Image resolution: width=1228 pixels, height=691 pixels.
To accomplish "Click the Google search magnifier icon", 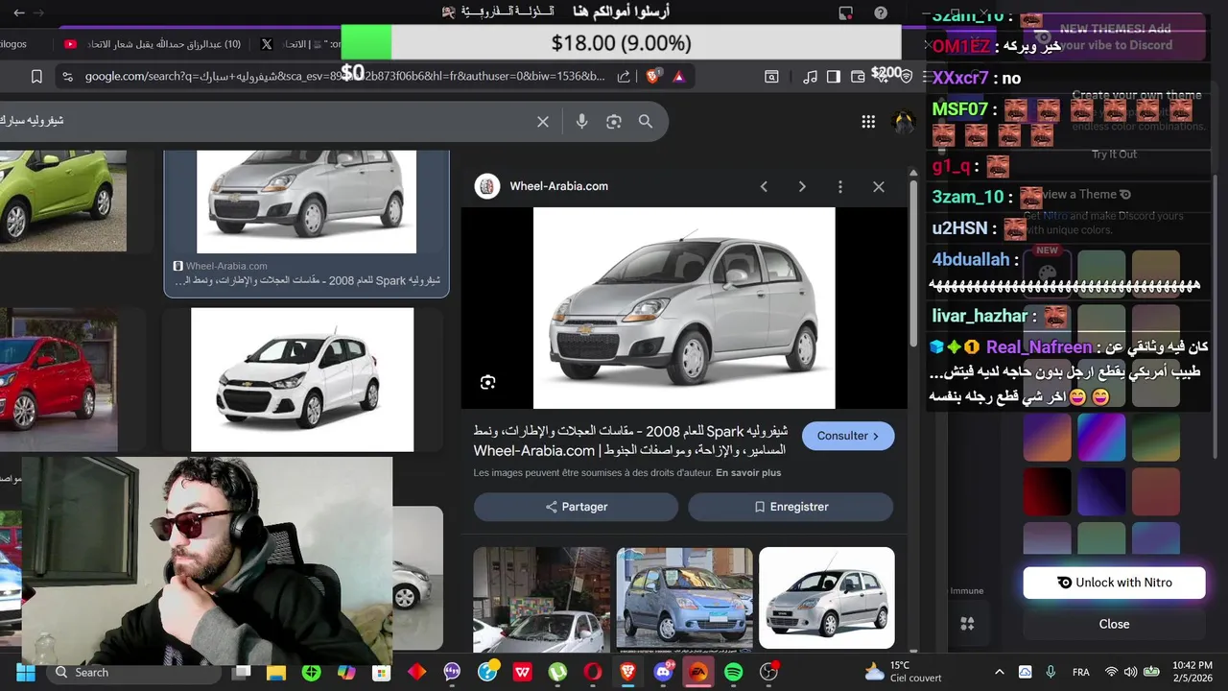I will coord(646,121).
